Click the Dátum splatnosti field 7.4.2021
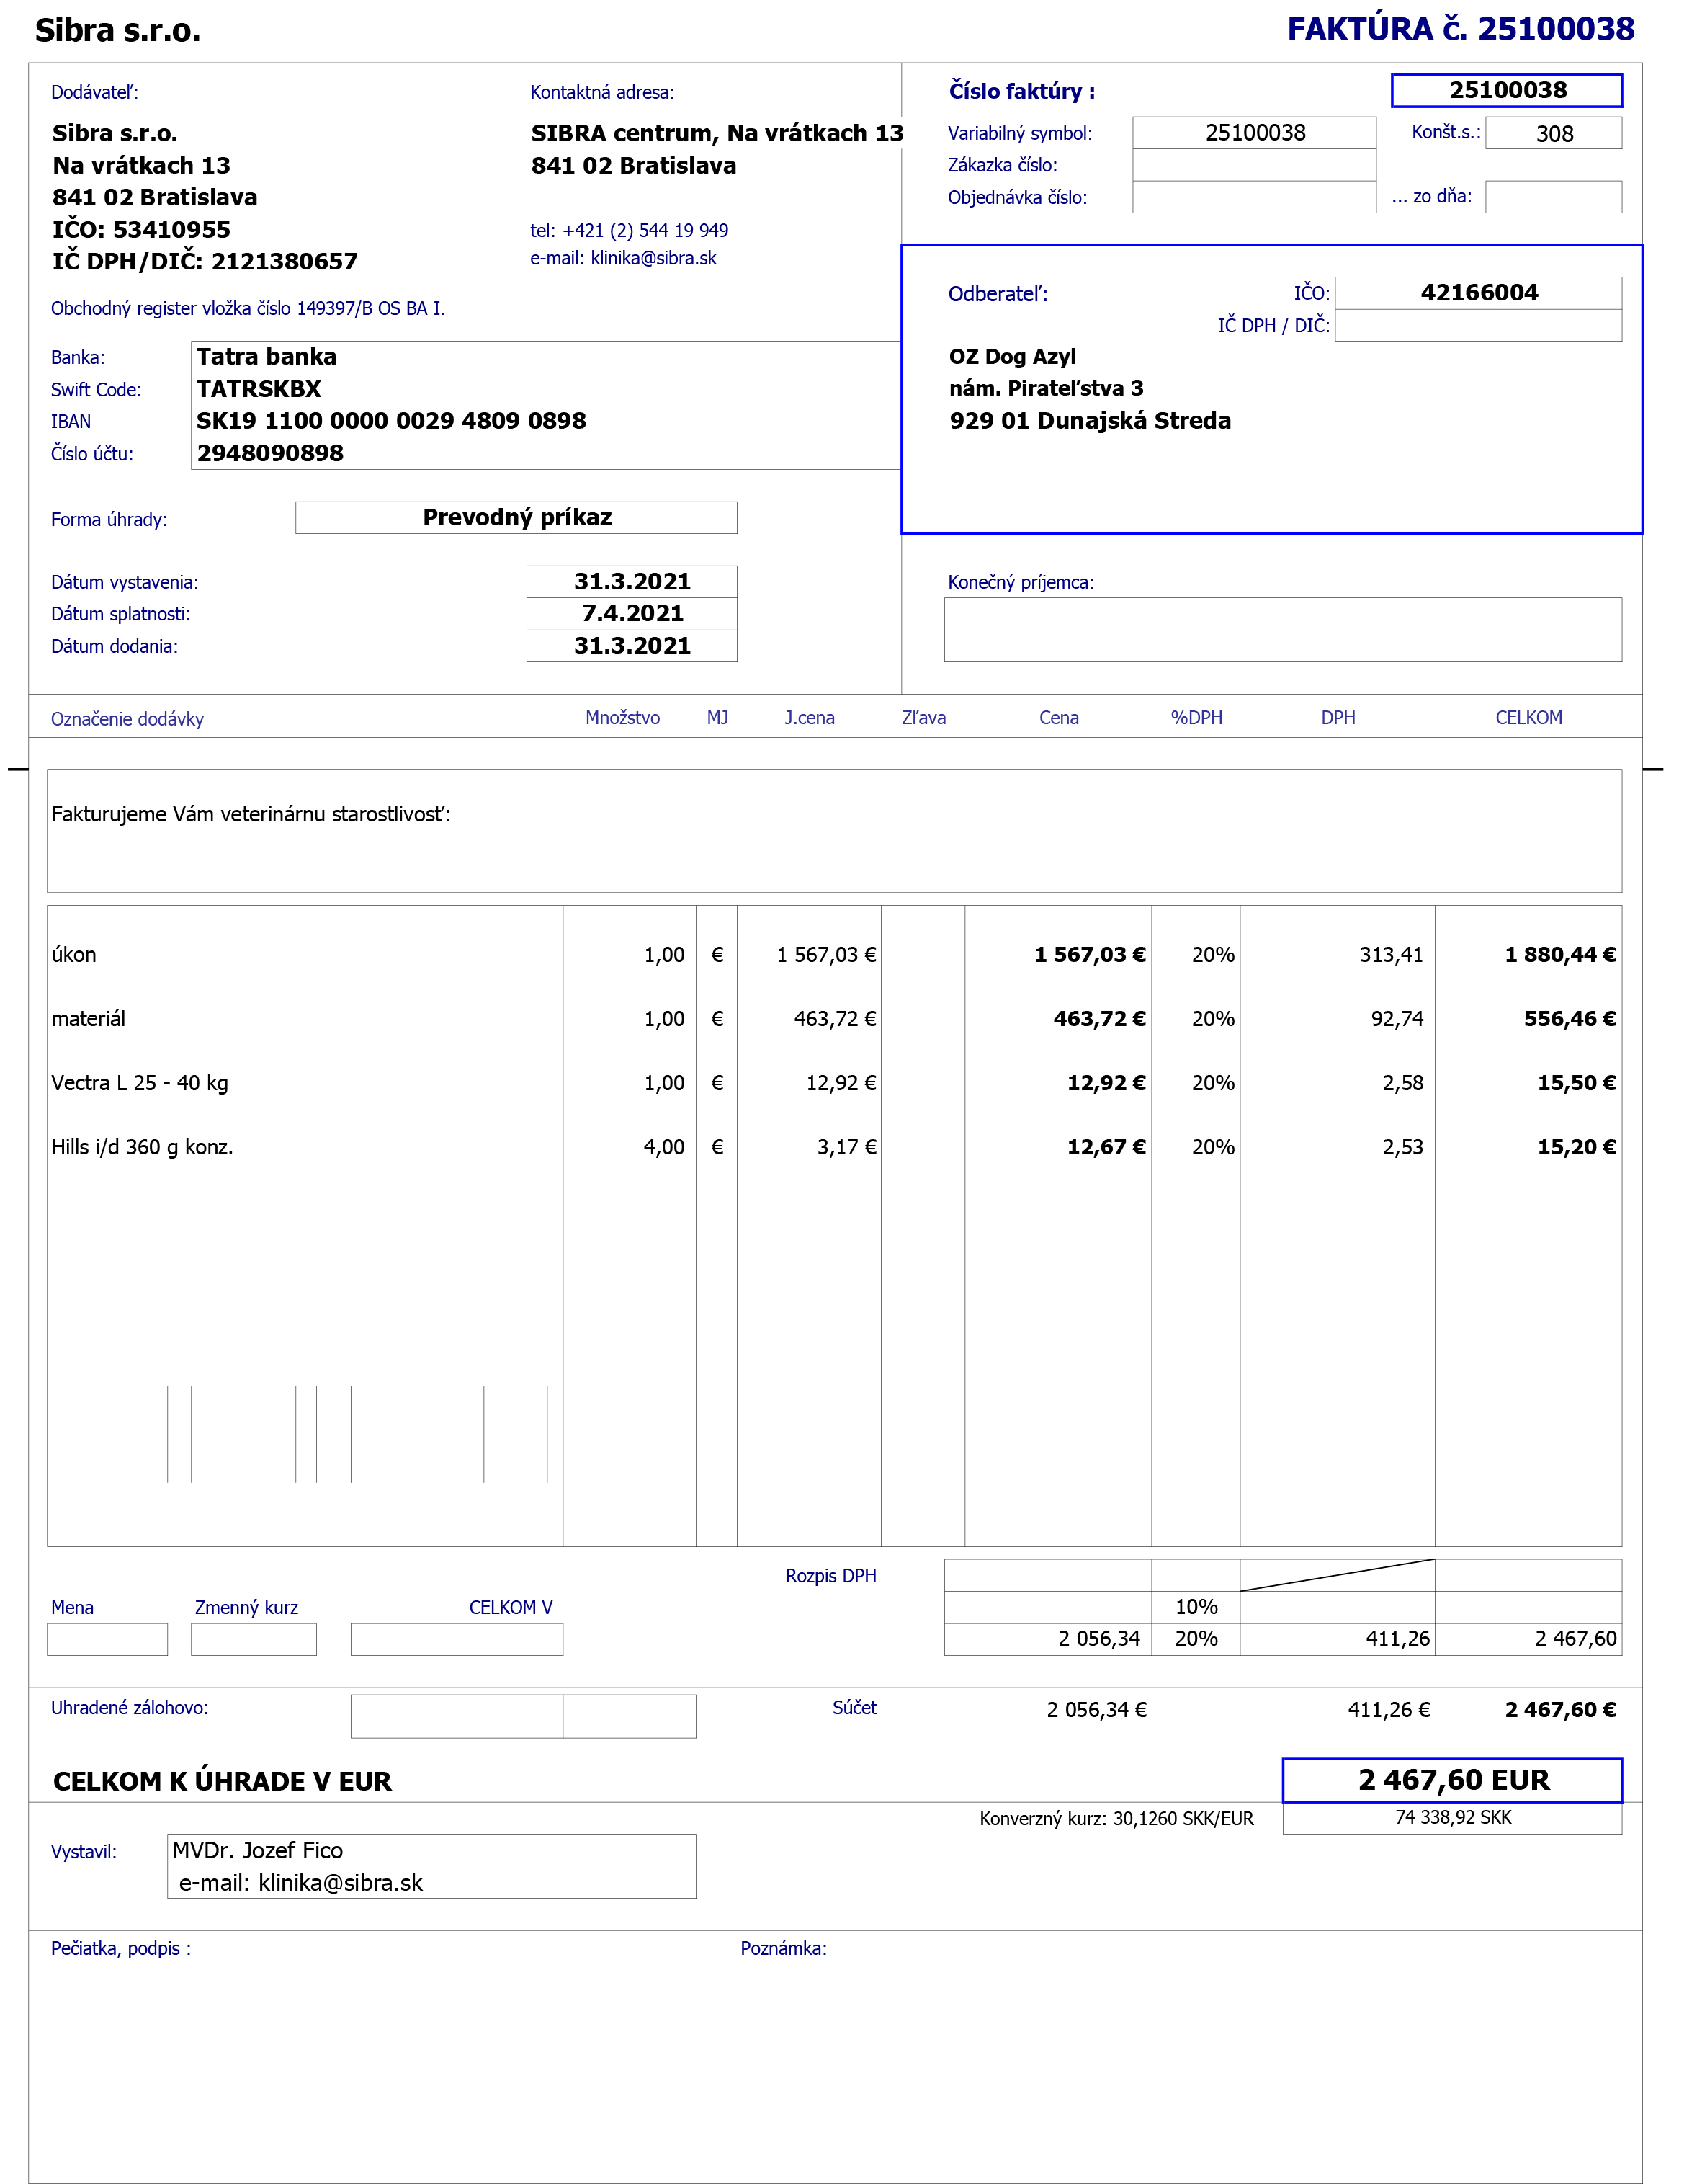1697x2184 pixels. coord(632,614)
